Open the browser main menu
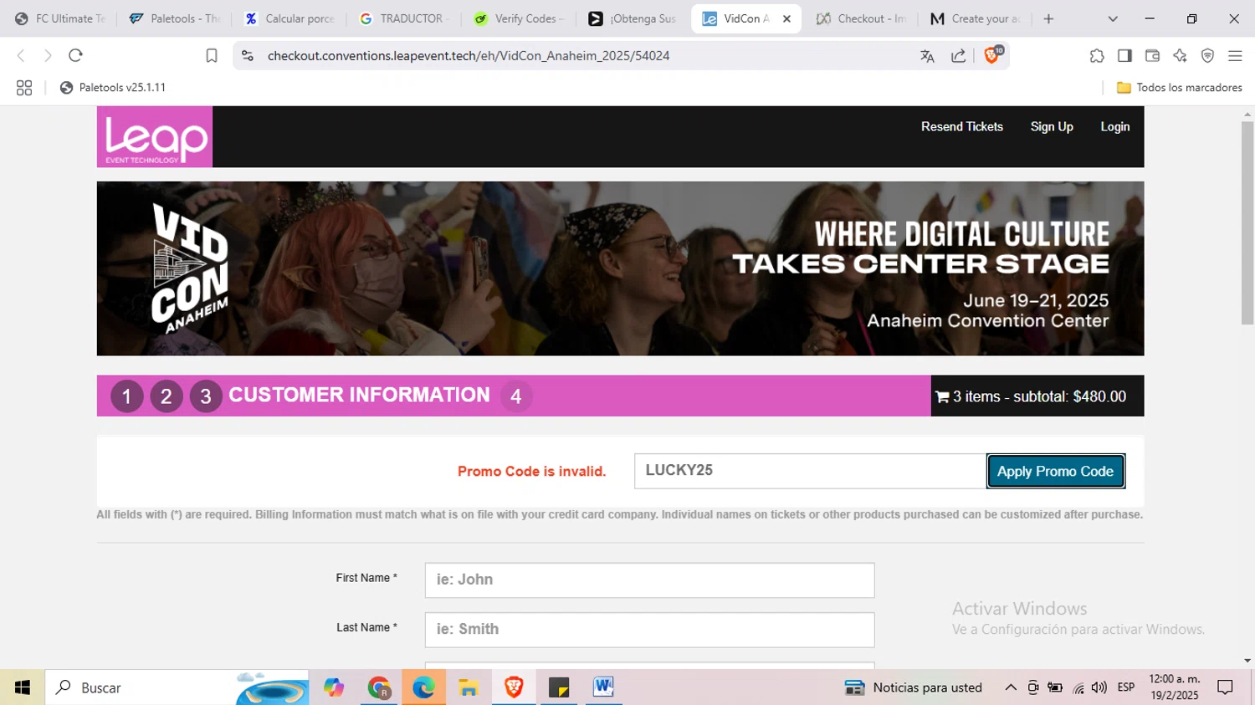The width and height of the screenshot is (1255, 705). (1235, 56)
